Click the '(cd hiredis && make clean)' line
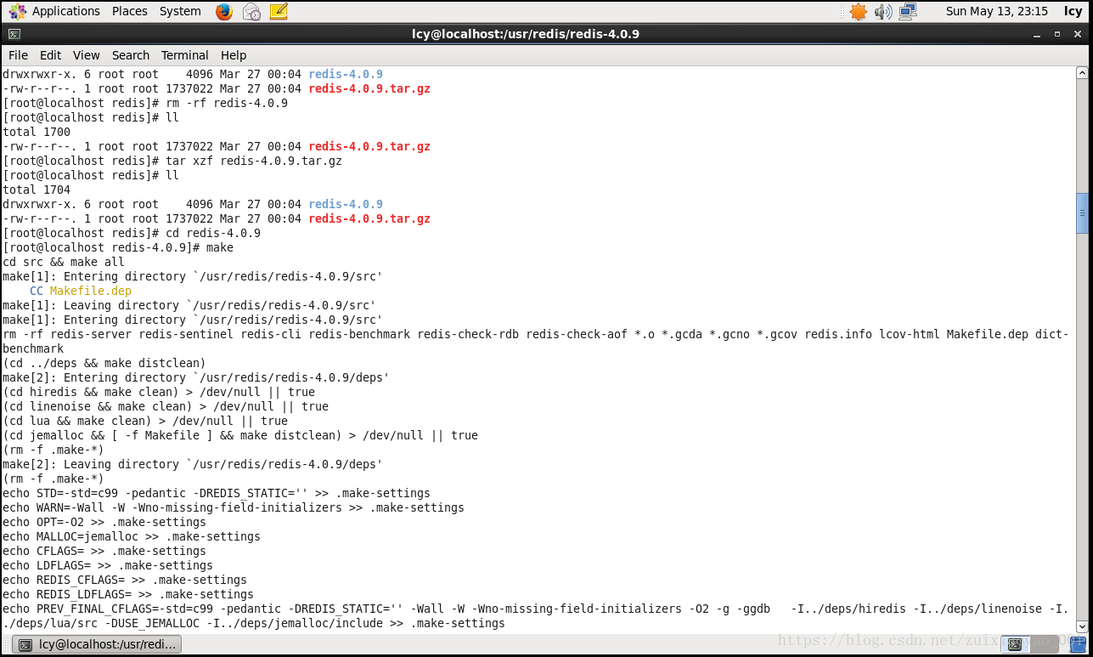 coord(159,392)
